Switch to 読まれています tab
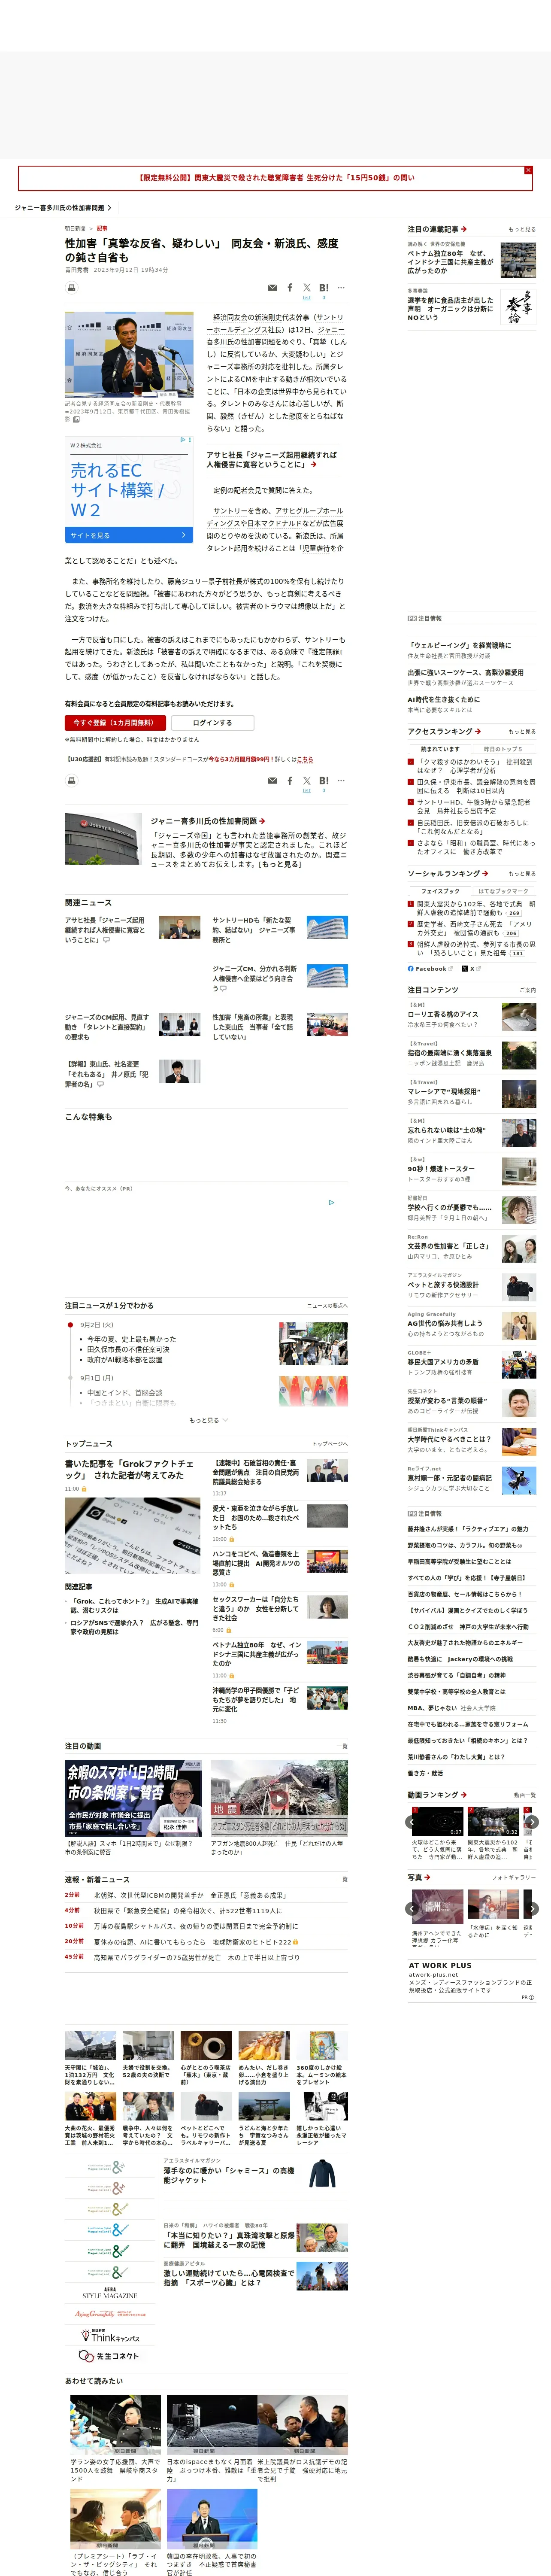Viewport: 551px width, 2576px height. pos(440,749)
